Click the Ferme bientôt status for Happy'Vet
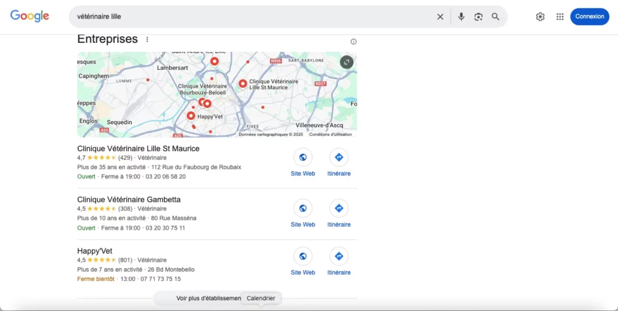Screen dimensions: 618x311 pyautogui.click(x=96, y=279)
